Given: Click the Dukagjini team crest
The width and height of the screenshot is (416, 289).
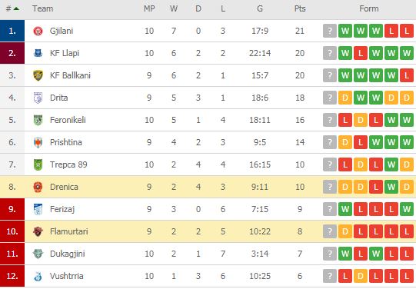Looking at the screenshot, I should [38, 254].
